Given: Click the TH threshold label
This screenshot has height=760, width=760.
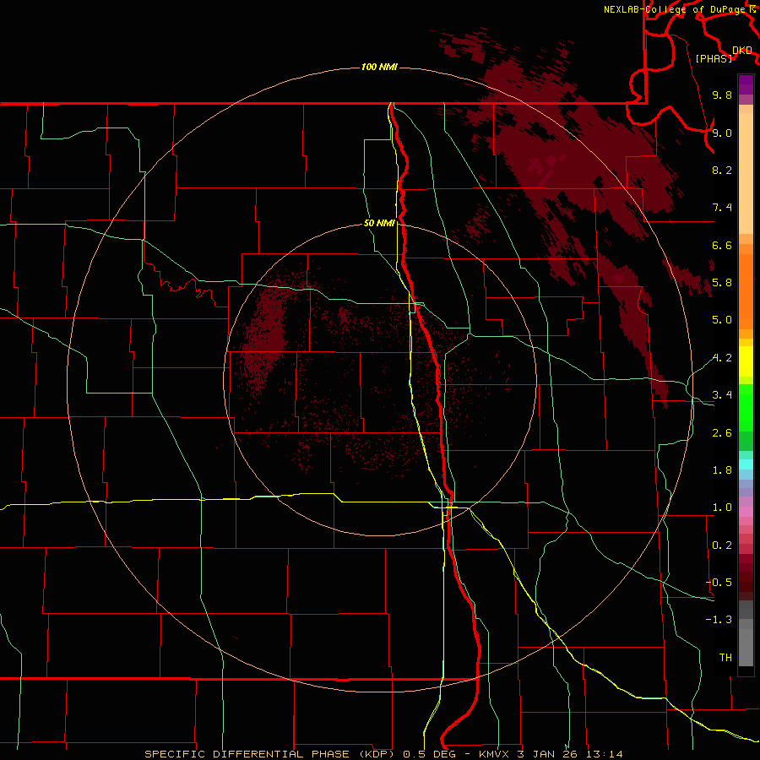Looking at the screenshot, I should [x=725, y=658].
